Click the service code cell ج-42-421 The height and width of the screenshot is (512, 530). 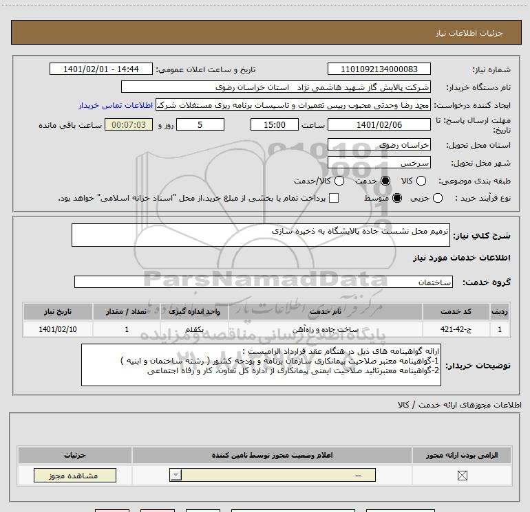(456, 329)
